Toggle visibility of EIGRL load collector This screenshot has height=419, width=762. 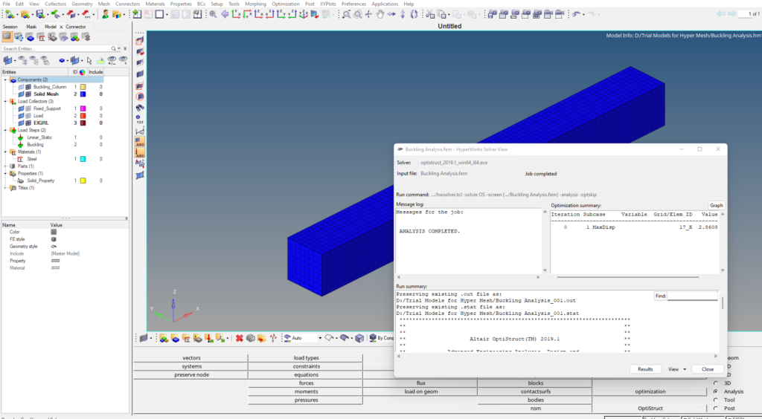(x=22, y=123)
